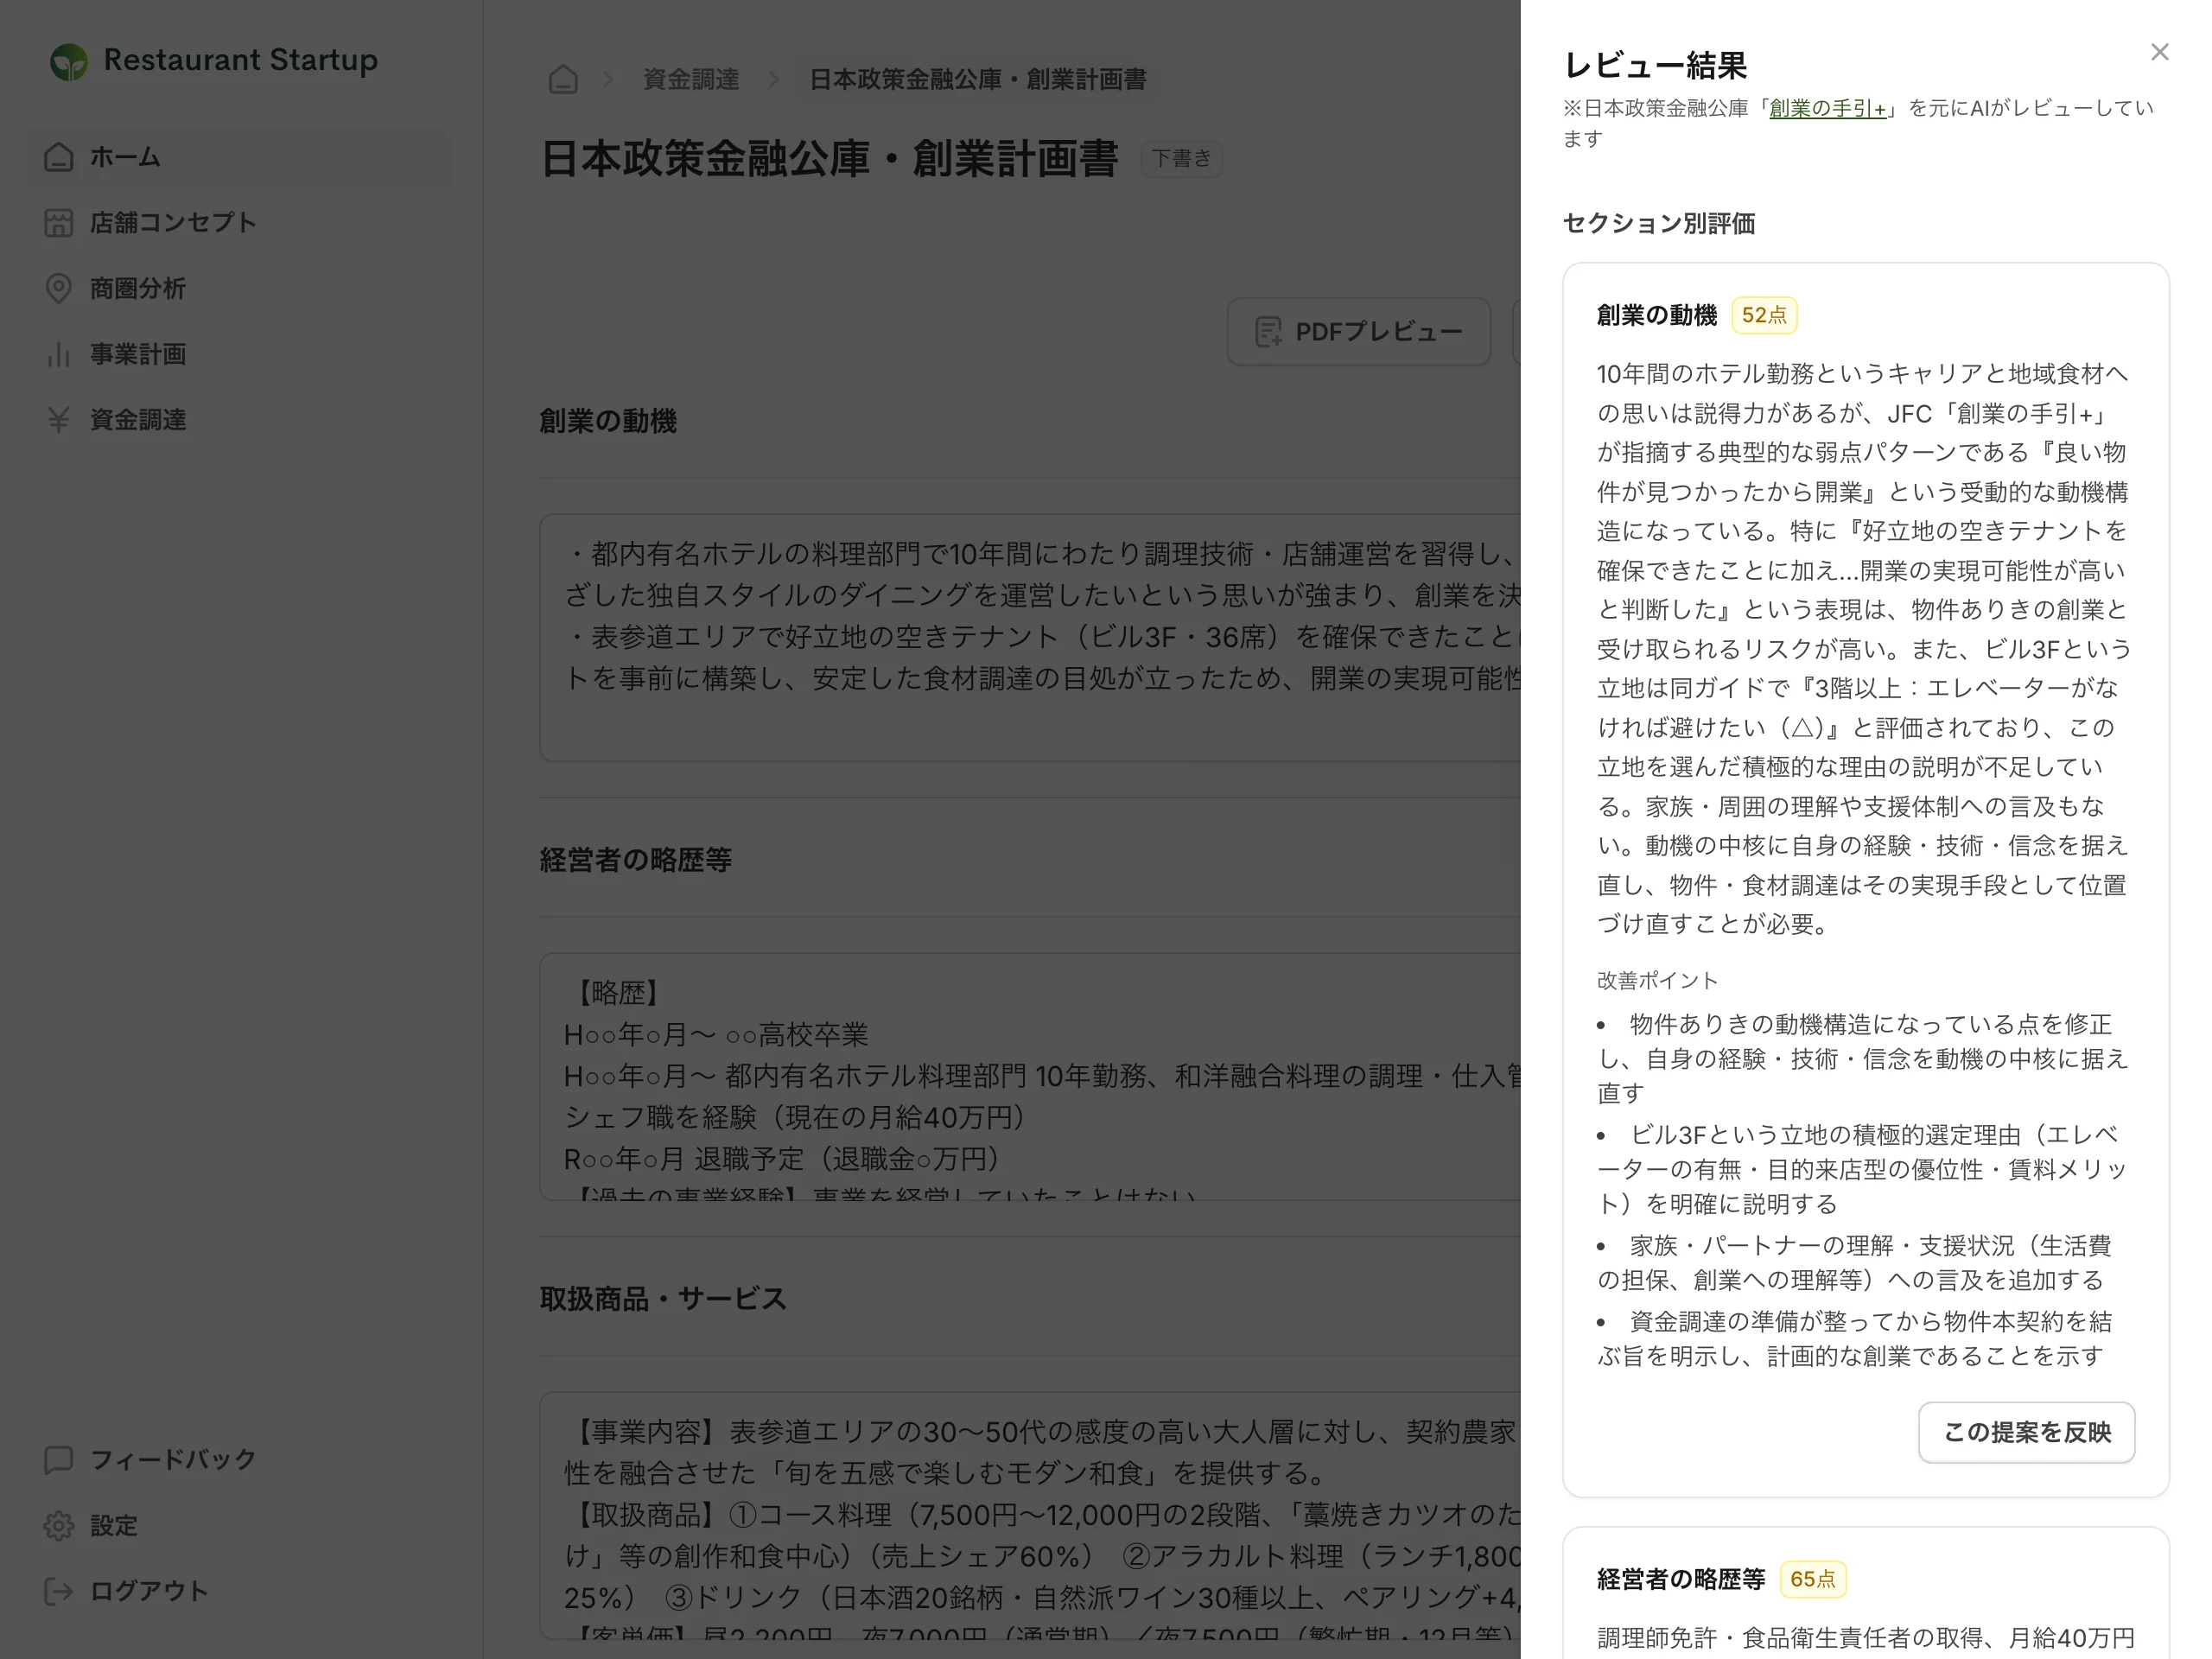Click the 創業の動機 section heading in form

[x=608, y=421]
